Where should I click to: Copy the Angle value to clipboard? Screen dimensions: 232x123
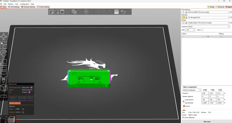click(x=23, y=109)
